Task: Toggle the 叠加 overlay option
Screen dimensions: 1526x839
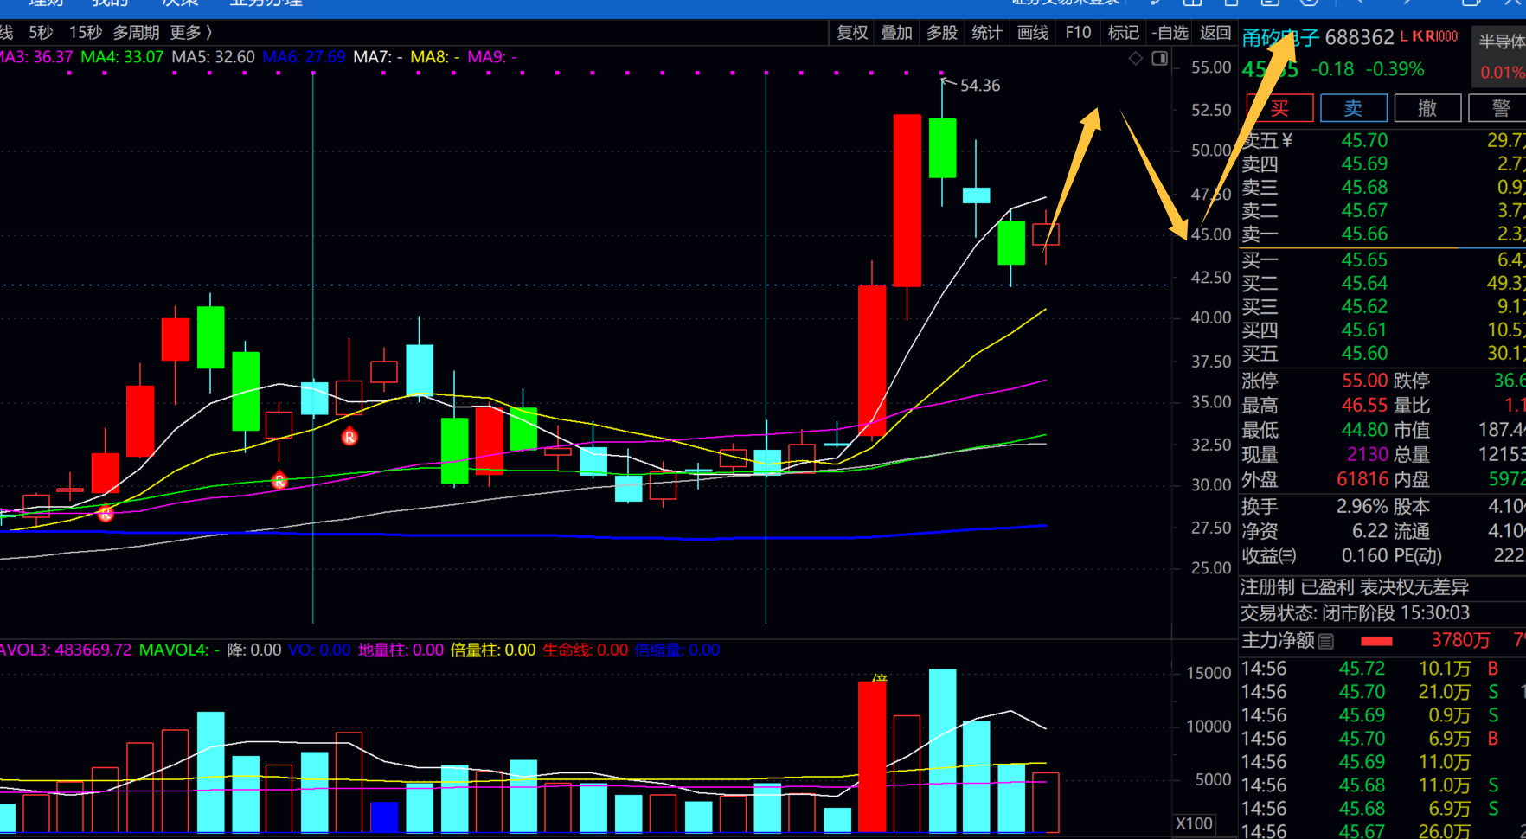Action: pyautogui.click(x=896, y=33)
